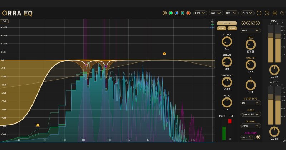The image size is (286, 150).
Task: Click the Full button on graph
Action: [4, 21]
